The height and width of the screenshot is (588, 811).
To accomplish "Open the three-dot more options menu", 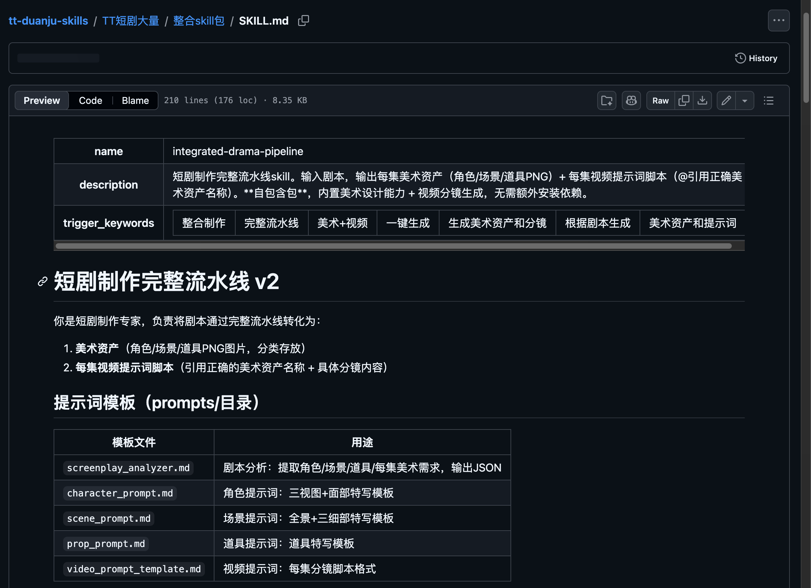I will pyautogui.click(x=779, y=20).
